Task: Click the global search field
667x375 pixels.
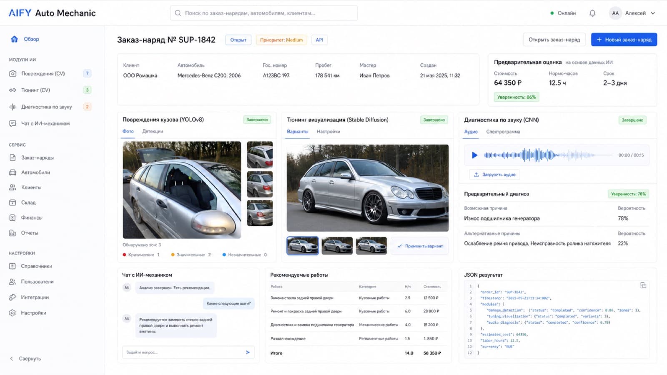Action: (x=263, y=13)
